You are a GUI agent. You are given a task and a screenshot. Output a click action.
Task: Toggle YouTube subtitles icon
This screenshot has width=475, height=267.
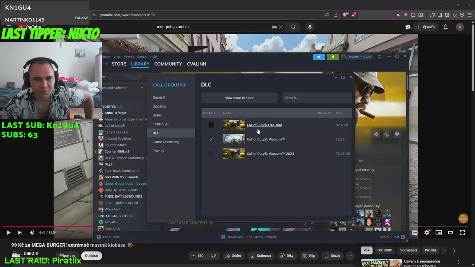click(415, 233)
